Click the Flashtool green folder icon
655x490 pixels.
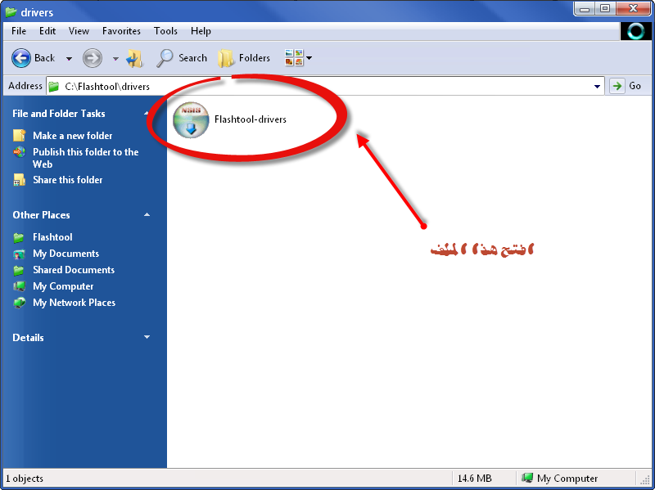tap(18, 237)
